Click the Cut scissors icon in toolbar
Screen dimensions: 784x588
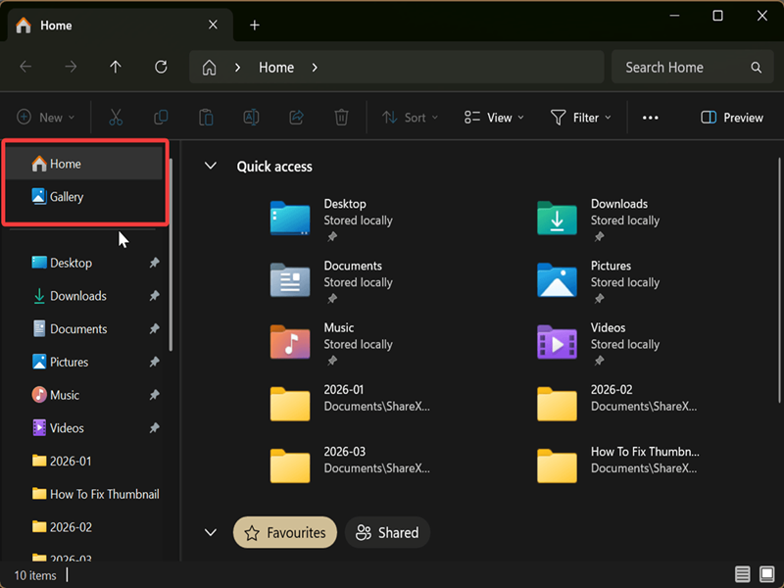[116, 118]
